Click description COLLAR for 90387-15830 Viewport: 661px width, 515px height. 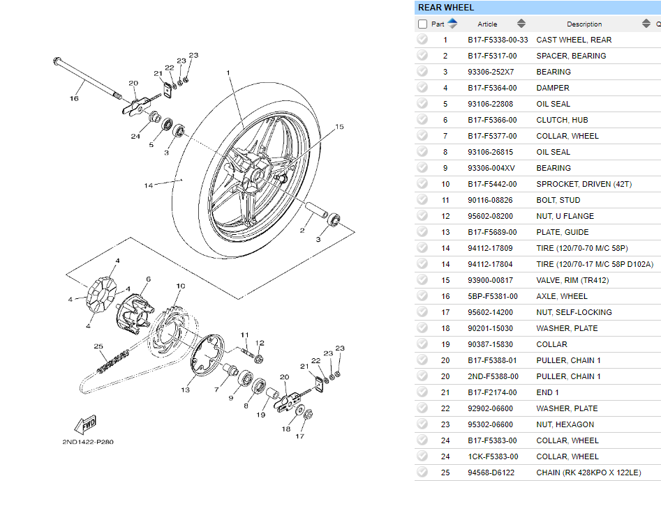552,344
